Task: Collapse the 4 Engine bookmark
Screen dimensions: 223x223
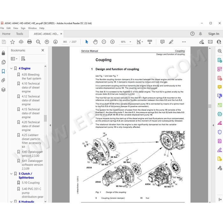Action: (x=11, y=68)
